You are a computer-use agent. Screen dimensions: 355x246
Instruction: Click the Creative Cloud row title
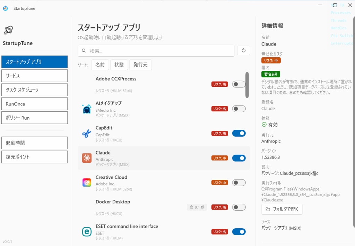[x=111, y=177]
